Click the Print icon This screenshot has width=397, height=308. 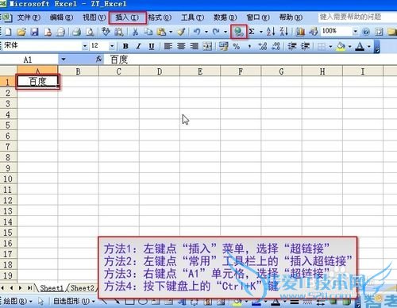[77, 32]
